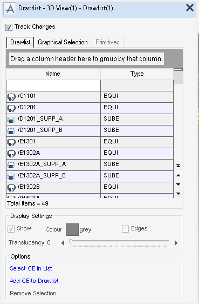
Task: Click the AVEVA logo icon in title bar
Action: click(x=10, y=9)
